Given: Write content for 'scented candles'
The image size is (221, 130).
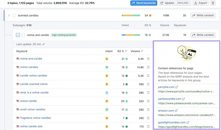Looking at the screenshot, I should click(x=203, y=15).
